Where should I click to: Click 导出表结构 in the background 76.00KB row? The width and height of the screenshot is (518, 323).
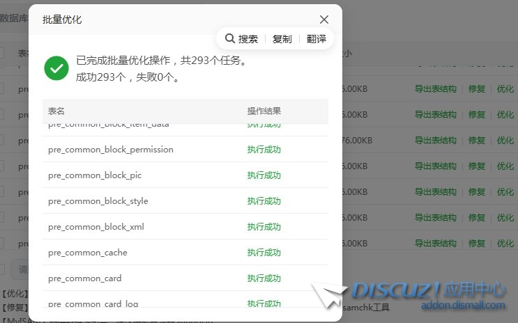436,140
